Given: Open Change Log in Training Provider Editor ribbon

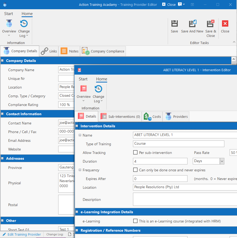Looking at the screenshot, I should click(24, 28).
